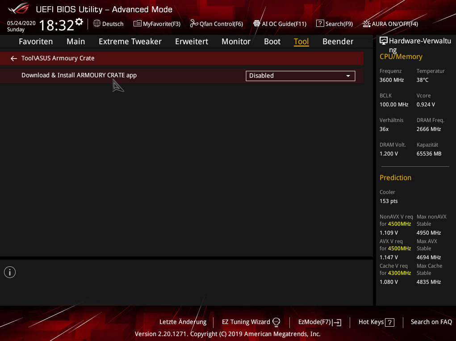
Task: Click the dropdown arrow of Disabled box
Action: pos(348,76)
